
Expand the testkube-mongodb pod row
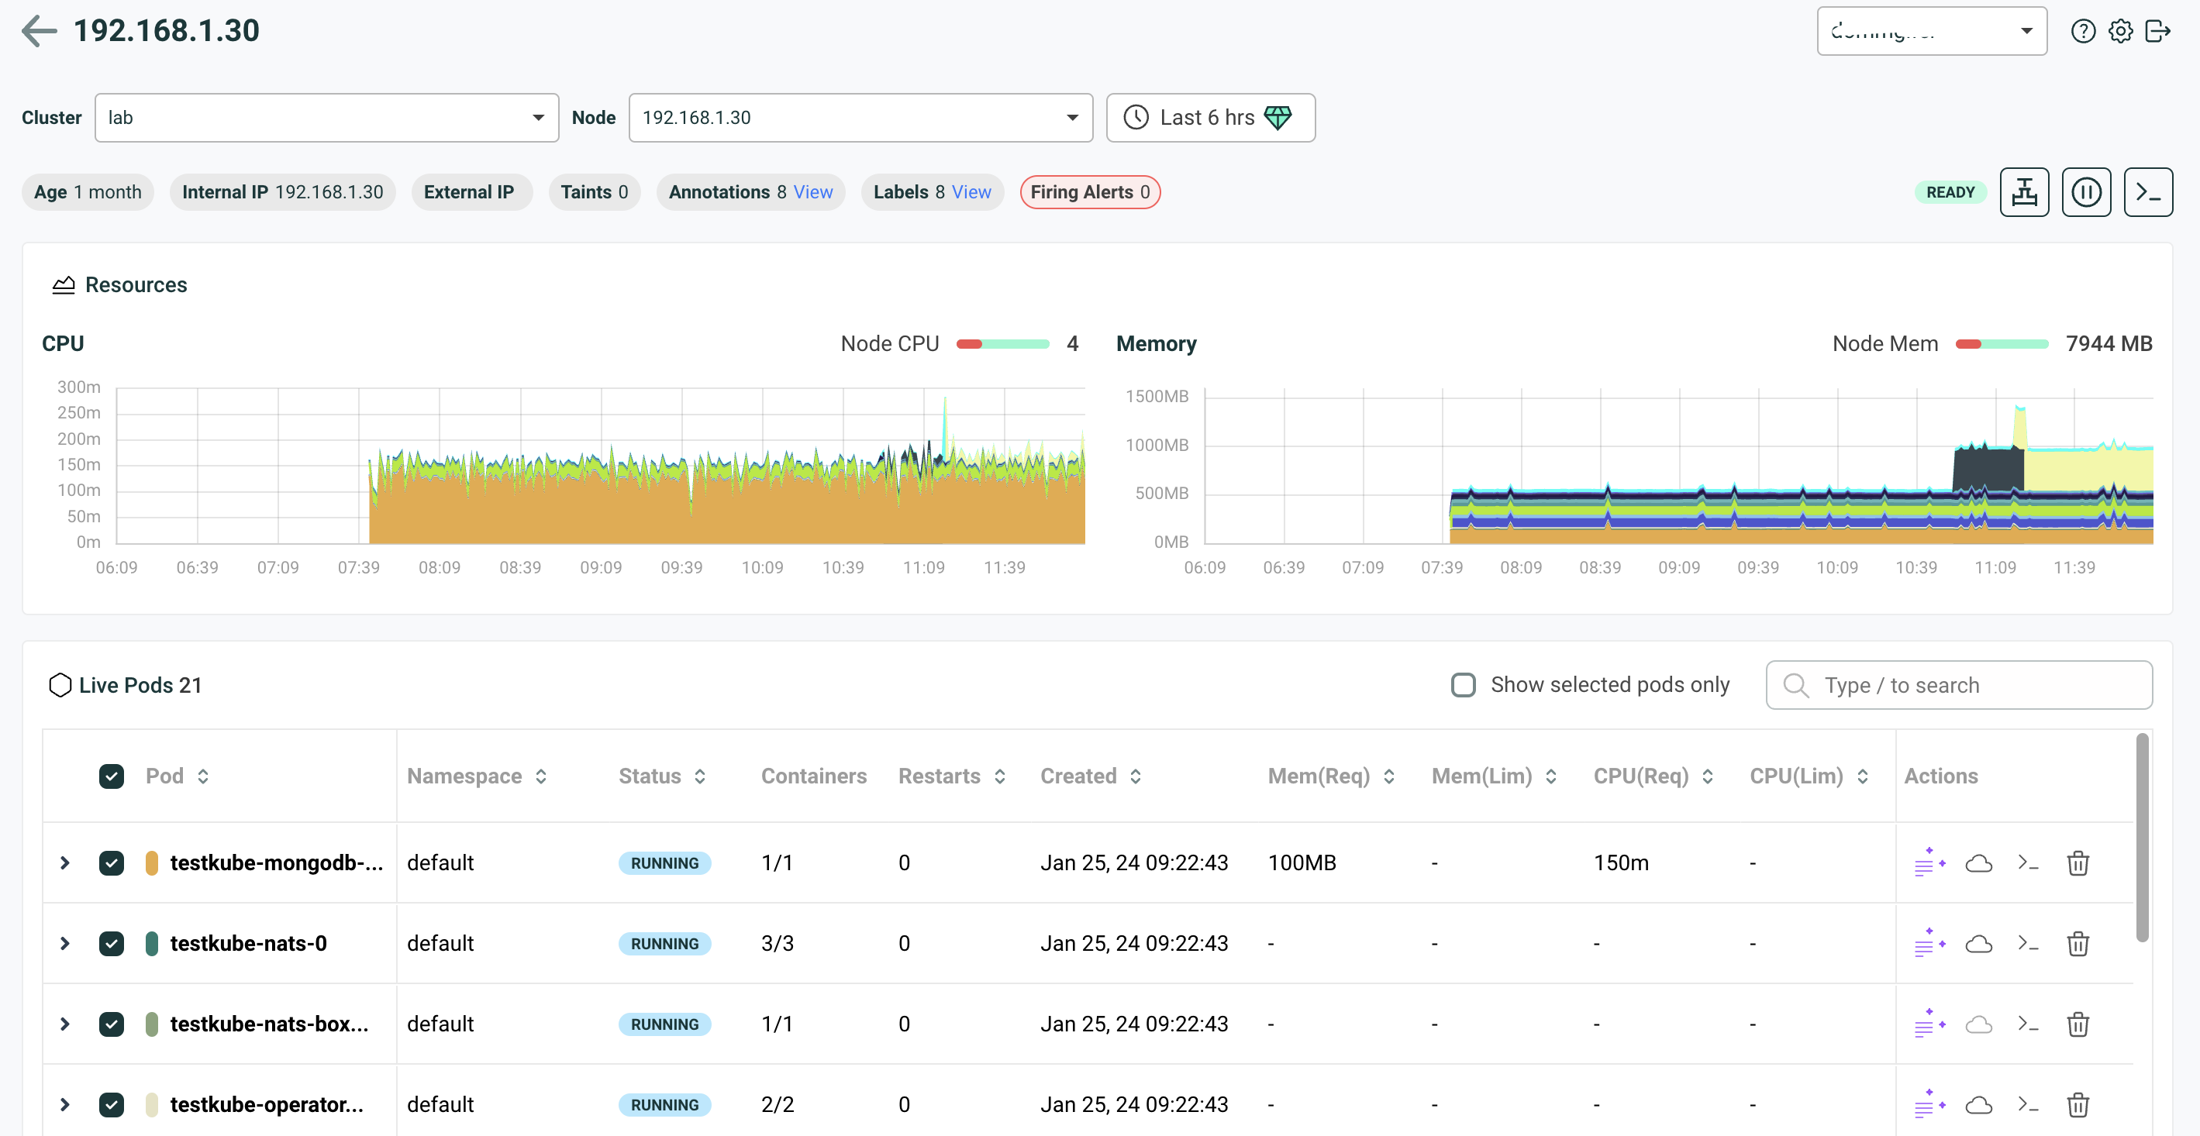[x=65, y=863]
